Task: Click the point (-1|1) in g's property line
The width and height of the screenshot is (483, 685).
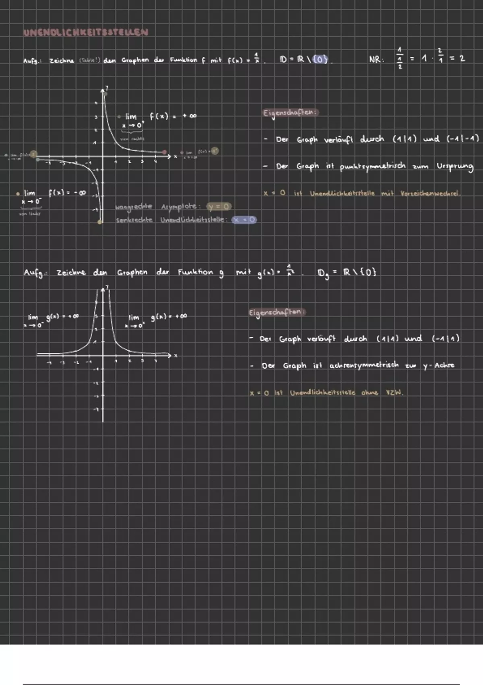Action: coord(446,339)
